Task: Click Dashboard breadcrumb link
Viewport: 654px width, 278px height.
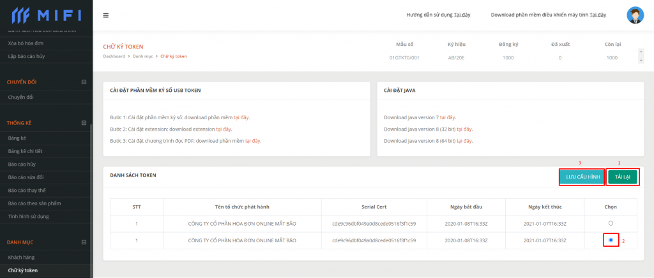Action: (114, 57)
